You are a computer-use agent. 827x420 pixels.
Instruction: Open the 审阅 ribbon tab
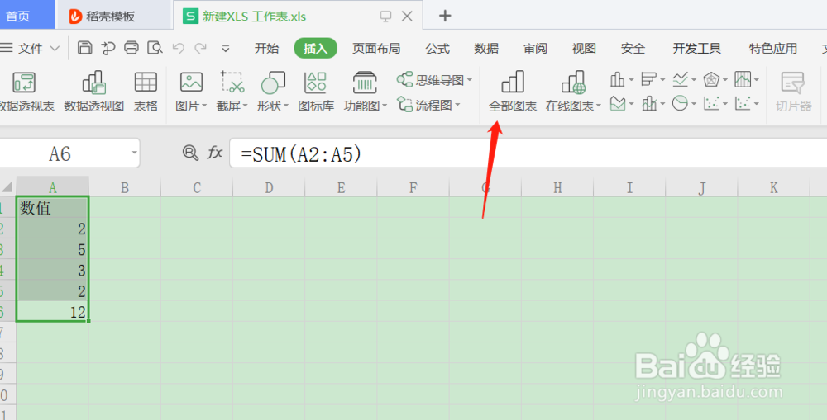535,49
